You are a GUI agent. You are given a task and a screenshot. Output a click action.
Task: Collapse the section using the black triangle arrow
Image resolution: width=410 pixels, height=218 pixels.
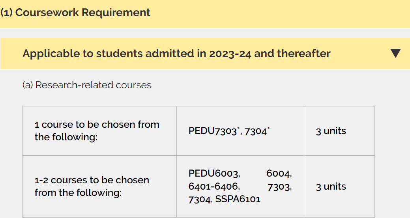[x=395, y=53]
